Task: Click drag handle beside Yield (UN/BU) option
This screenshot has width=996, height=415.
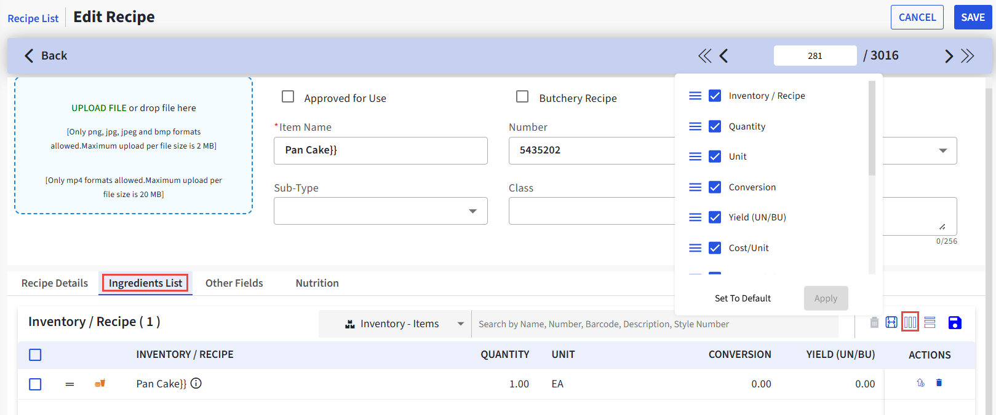Action: [695, 217]
